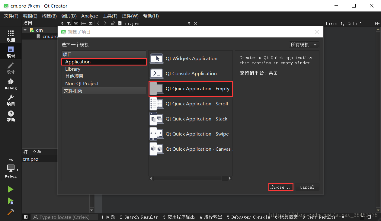Screen dimensions: 381x221
Task: Toggle the left sidebar visibility button
Action: [26, 217]
